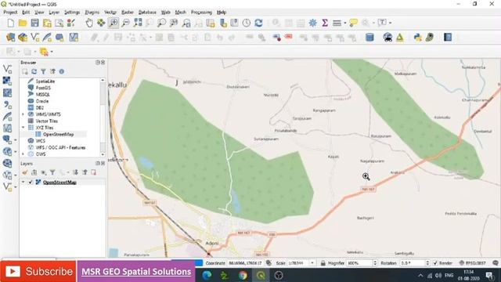Open the Scale dropdown in status bar
This screenshot has width=501, height=282.
click(312, 263)
